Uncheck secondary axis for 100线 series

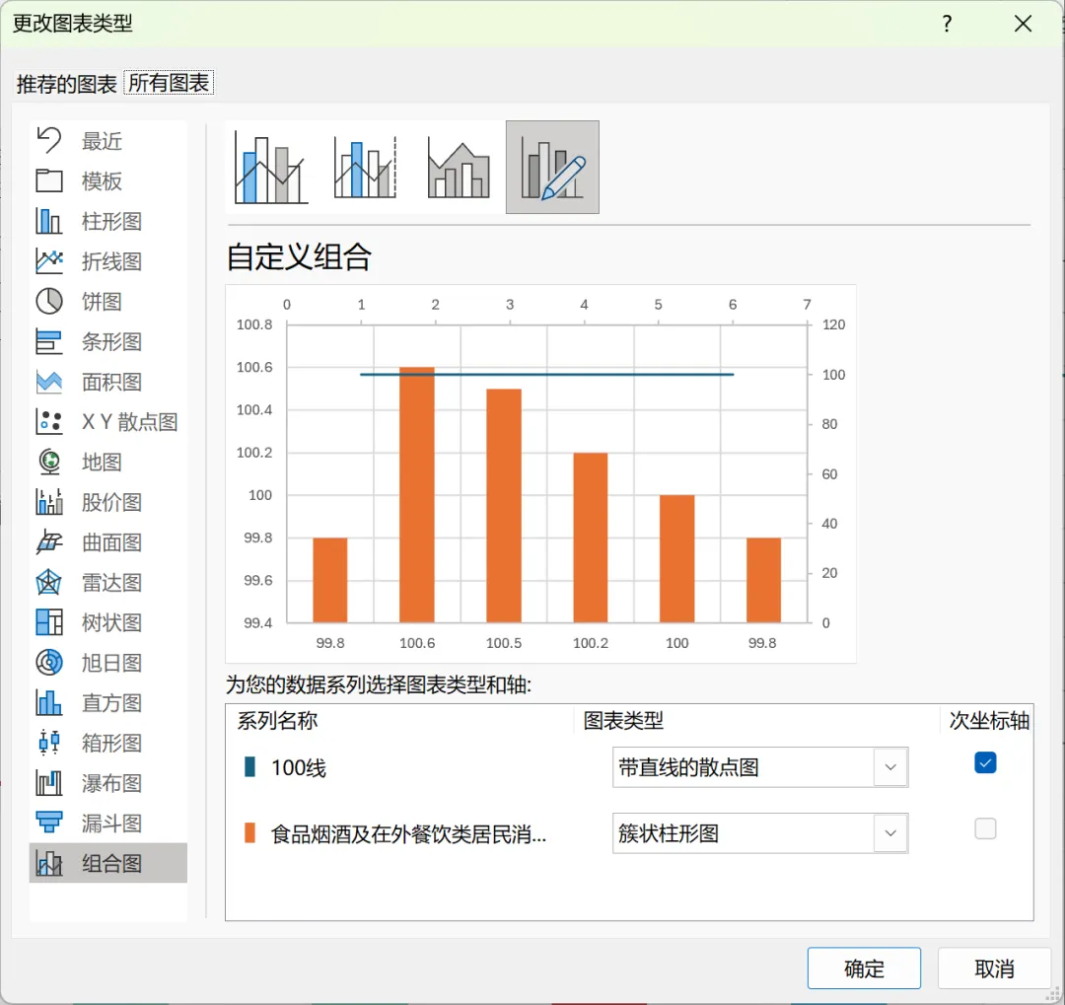click(985, 762)
